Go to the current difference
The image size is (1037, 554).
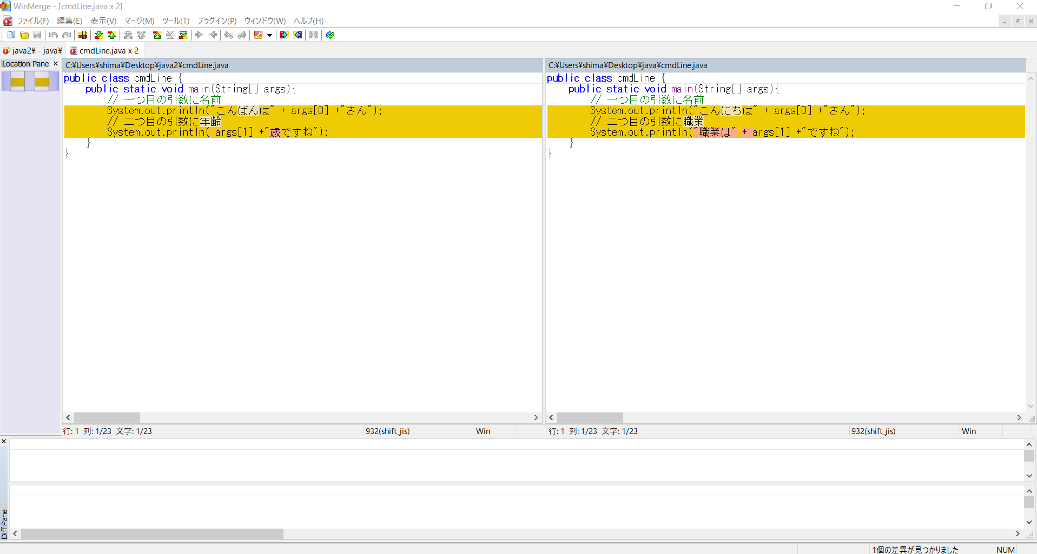point(170,35)
